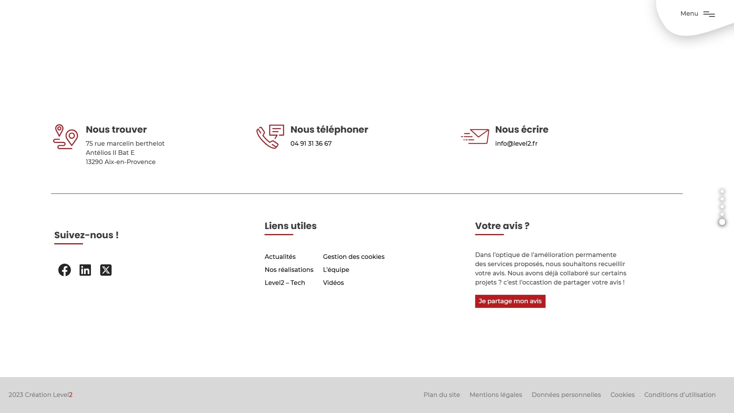Select the first section navigation dot

pos(722,191)
